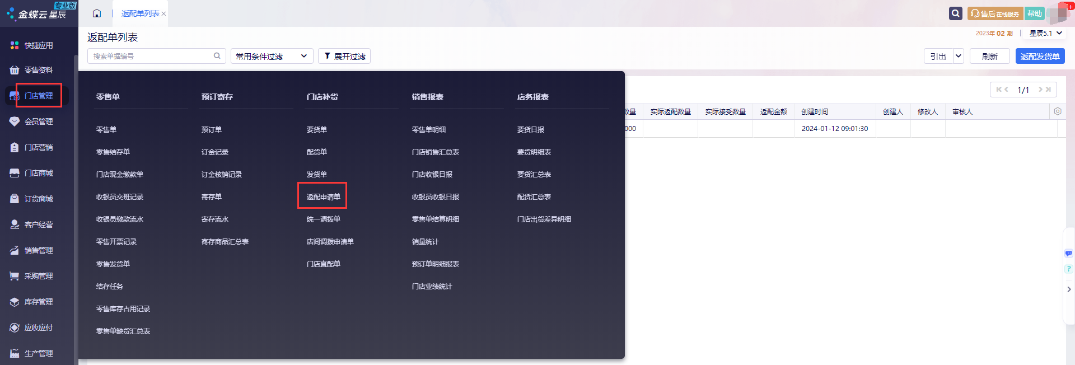Screen dimensions: 1075x365
Task: Click the 引出 export button
Action: pos(938,56)
